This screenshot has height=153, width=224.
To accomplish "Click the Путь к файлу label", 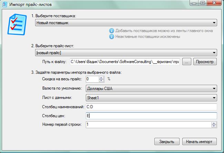I will pyautogui.click(x=54, y=62).
